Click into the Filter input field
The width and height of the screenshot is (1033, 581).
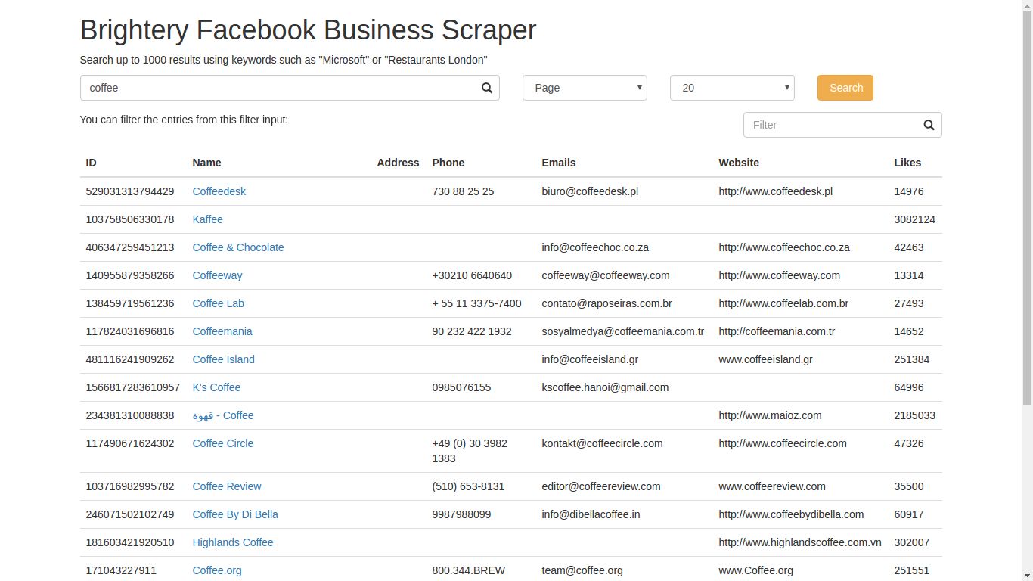click(830, 125)
